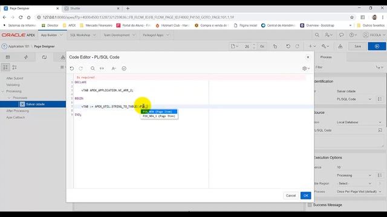Image resolution: width=387 pixels, height=217 pixels.
Task: Undo in the Code Editor toolbar
Action: point(72,68)
